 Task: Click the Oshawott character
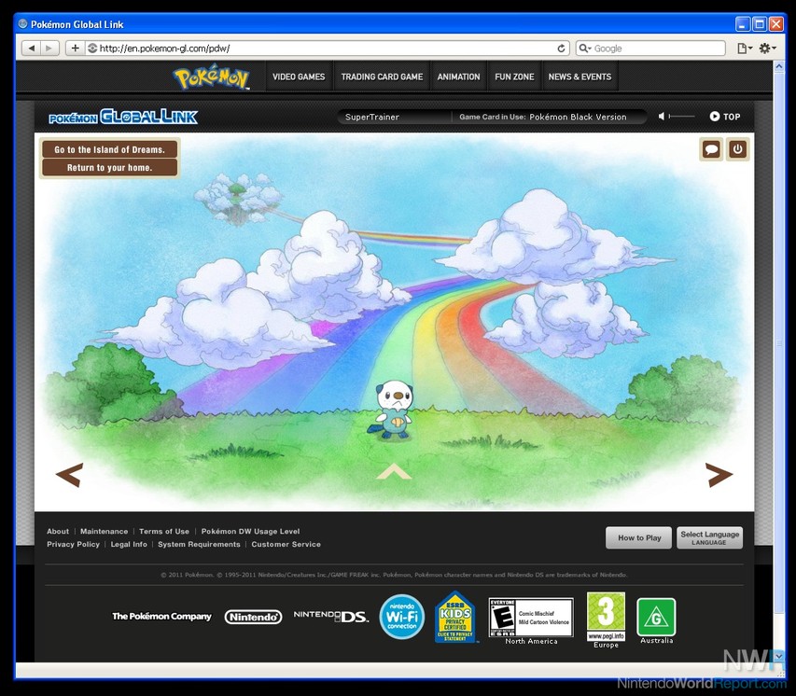tap(392, 411)
